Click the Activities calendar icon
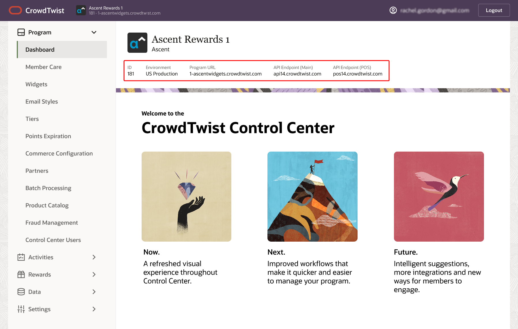The width and height of the screenshot is (518, 329). coord(21,257)
